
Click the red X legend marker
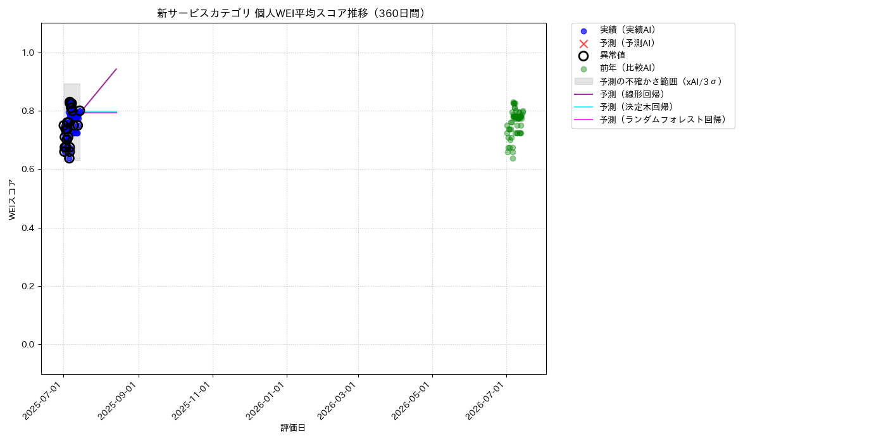(x=583, y=44)
